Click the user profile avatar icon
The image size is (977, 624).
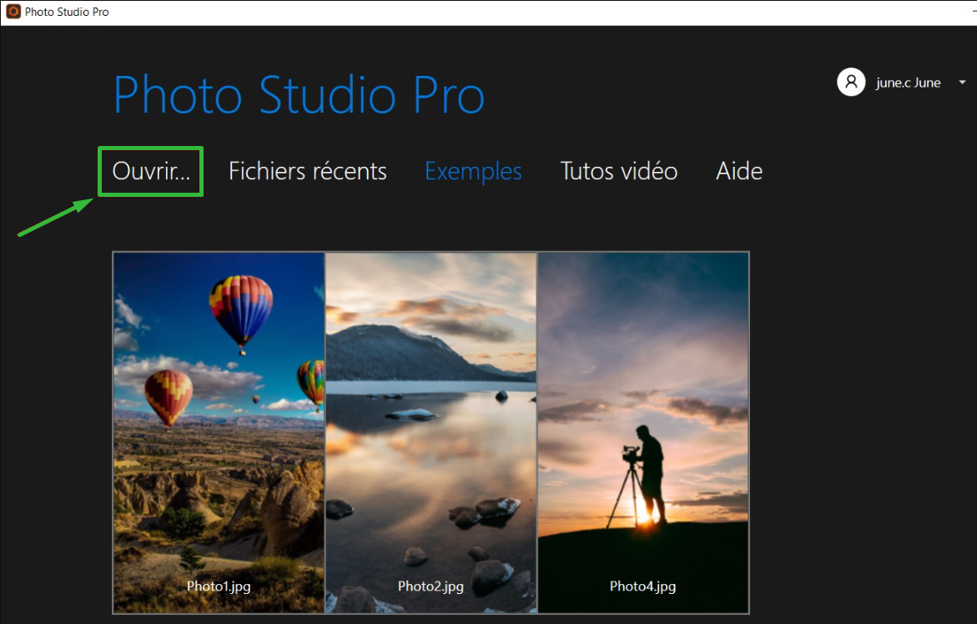(851, 82)
